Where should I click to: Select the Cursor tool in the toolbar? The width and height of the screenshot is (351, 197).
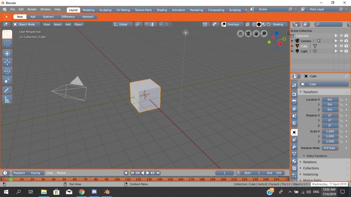pyautogui.click(x=7, y=43)
